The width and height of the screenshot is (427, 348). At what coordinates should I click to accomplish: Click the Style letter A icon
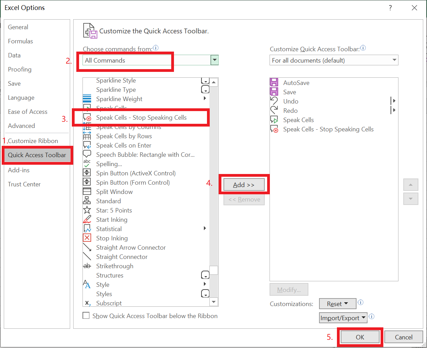pyautogui.click(x=87, y=284)
